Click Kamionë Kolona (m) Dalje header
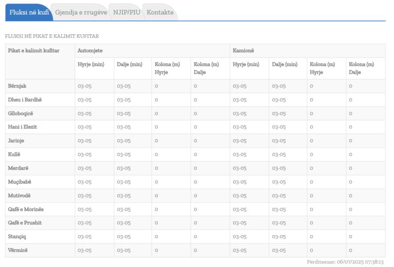The image size is (394, 267). tap(361, 68)
